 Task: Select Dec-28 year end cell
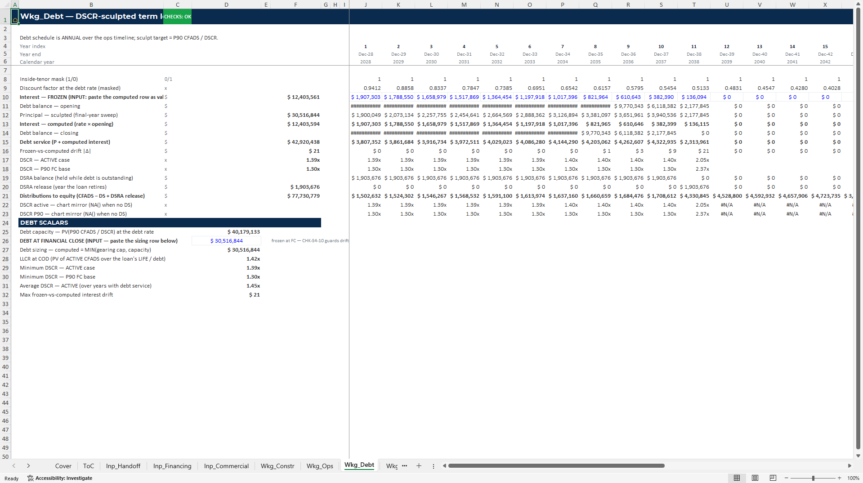pyautogui.click(x=366, y=54)
